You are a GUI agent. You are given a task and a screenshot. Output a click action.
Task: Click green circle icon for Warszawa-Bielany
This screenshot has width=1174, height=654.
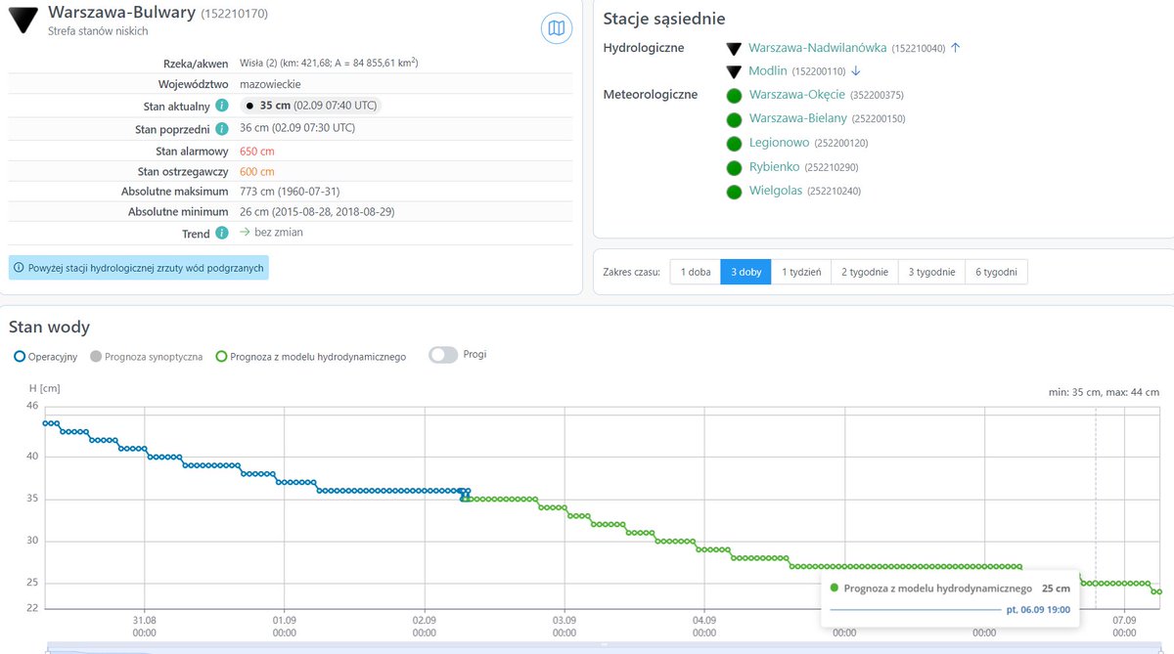pyautogui.click(x=734, y=119)
